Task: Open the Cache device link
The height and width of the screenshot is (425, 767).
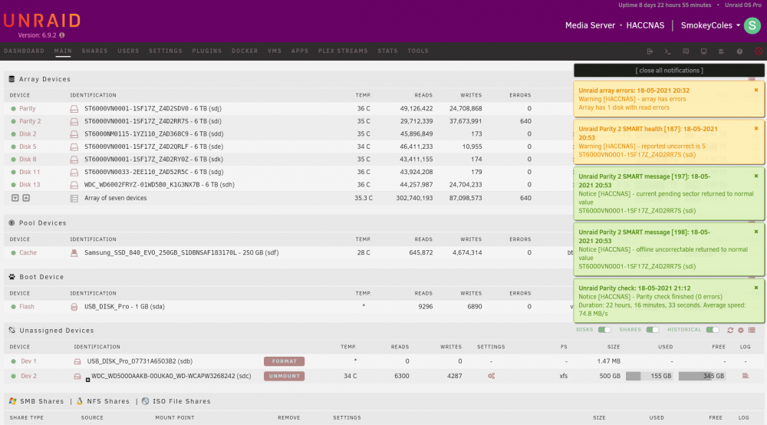Action: pyautogui.click(x=28, y=253)
